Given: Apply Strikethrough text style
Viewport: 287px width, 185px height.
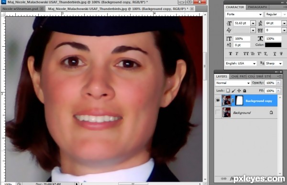Looking at the screenshot, I should pyautogui.click(x=281, y=53).
